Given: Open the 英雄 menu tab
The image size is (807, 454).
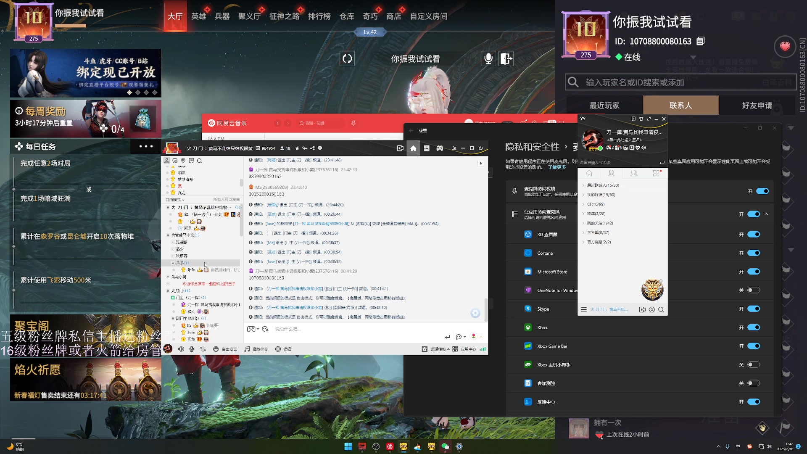Looking at the screenshot, I should click(x=199, y=16).
